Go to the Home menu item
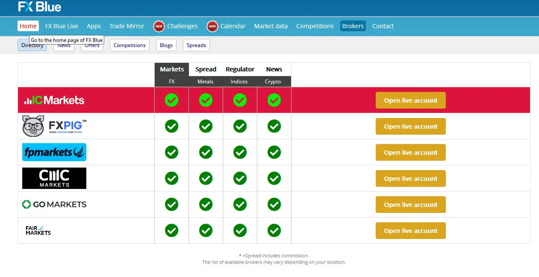This screenshot has height=277, width=539. coord(28,26)
